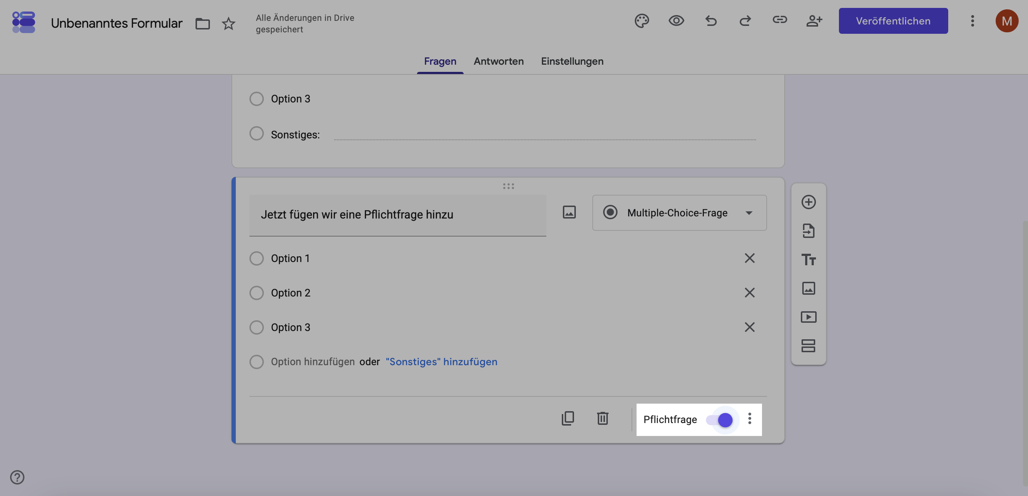Click the Option 2 label text
This screenshot has width=1028, height=496.
point(290,293)
